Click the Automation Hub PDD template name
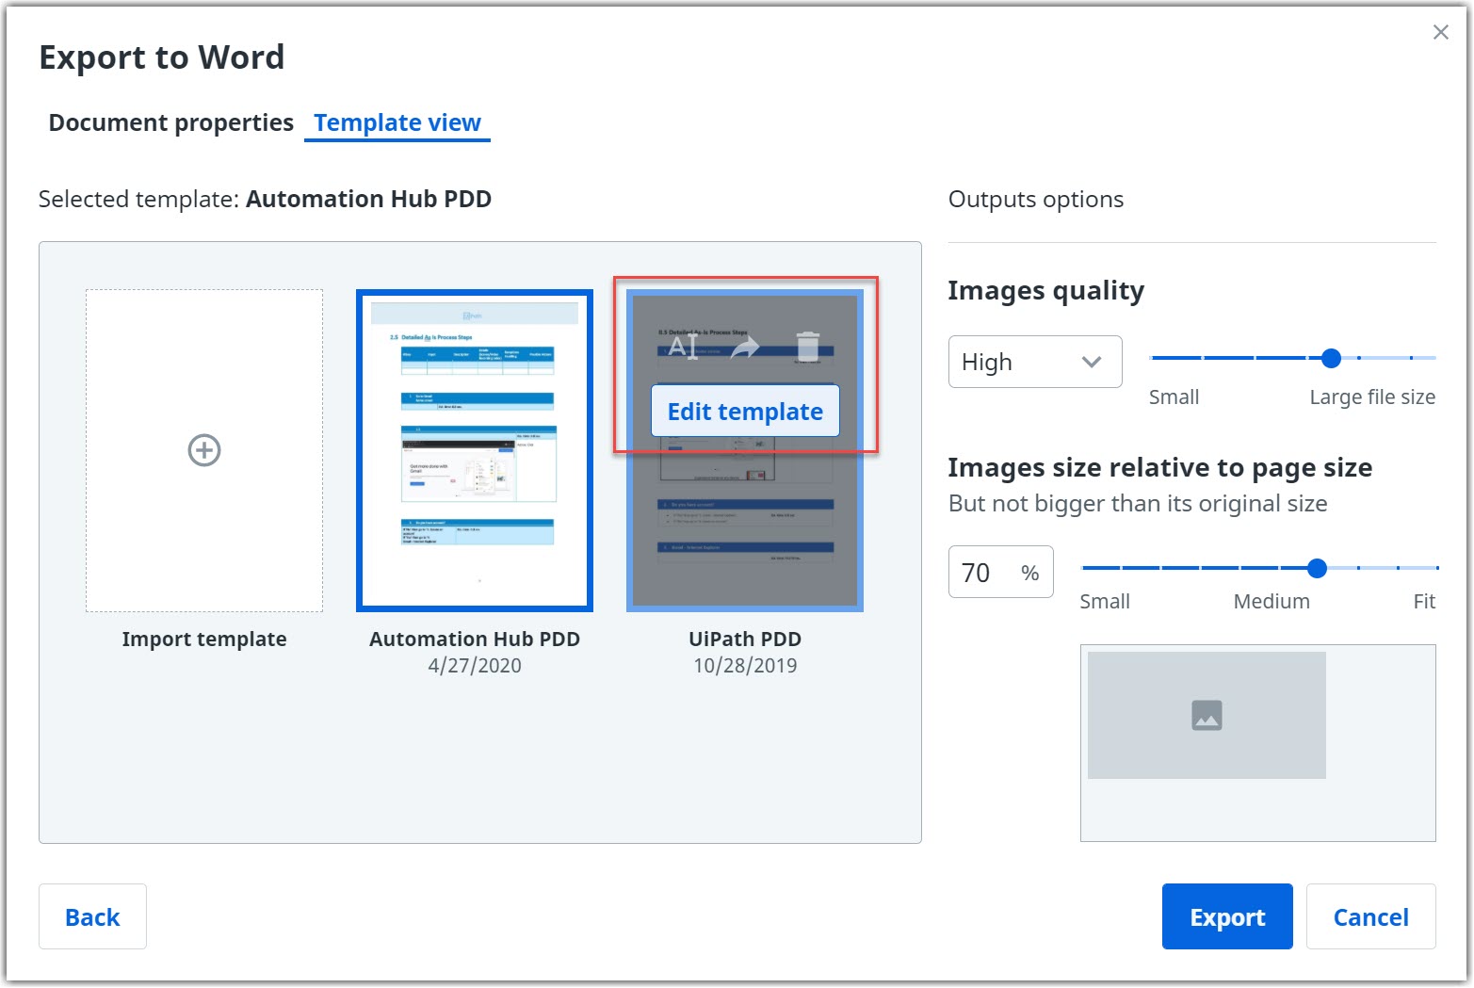 click(x=475, y=639)
